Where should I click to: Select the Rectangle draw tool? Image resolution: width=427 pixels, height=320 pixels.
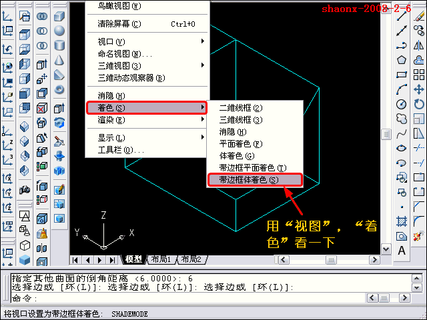[402, 75]
